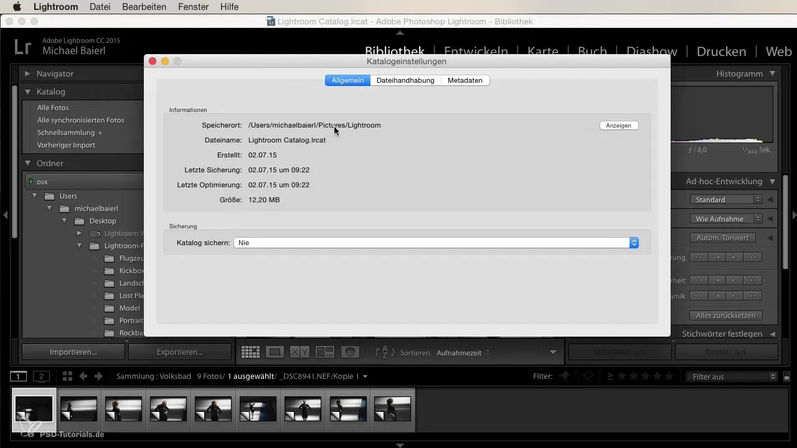Set filter rating to five stars

669,376
